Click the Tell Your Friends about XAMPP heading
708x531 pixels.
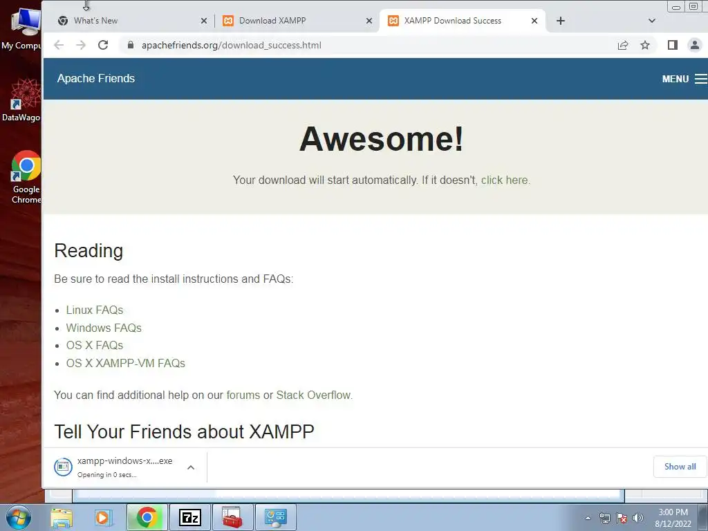tap(184, 431)
